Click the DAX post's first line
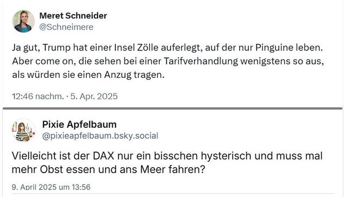This screenshot has height=197, width=347. (167, 156)
